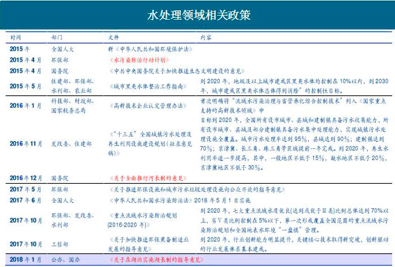Click the date cell 2015年5月

tap(25, 86)
